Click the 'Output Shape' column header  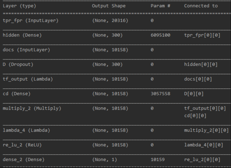coord(109,6)
